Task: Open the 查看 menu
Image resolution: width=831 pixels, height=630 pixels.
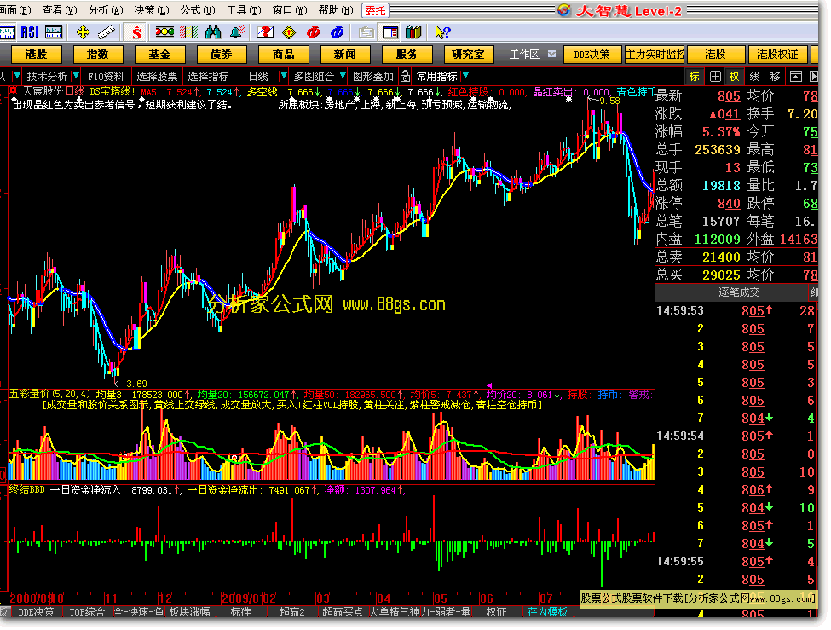Action: click(x=60, y=10)
